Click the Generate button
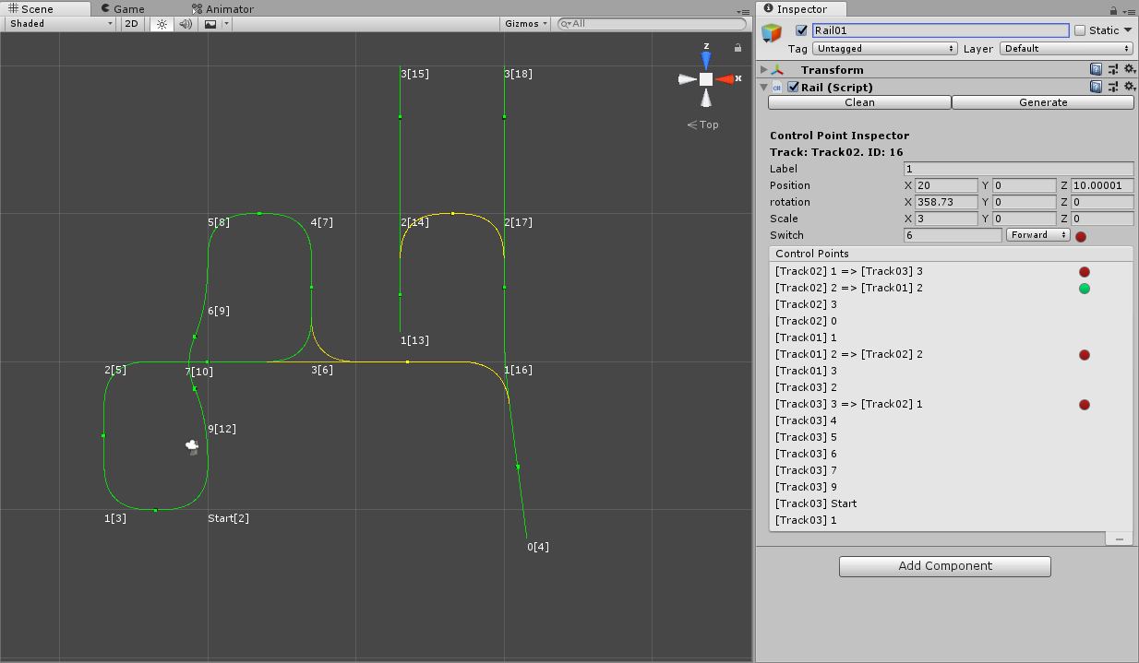Viewport: 1139px width, 663px height. click(x=1043, y=102)
